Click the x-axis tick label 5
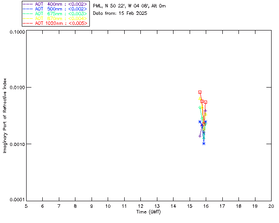Viewport: 279px width, 223px height. 26,206
